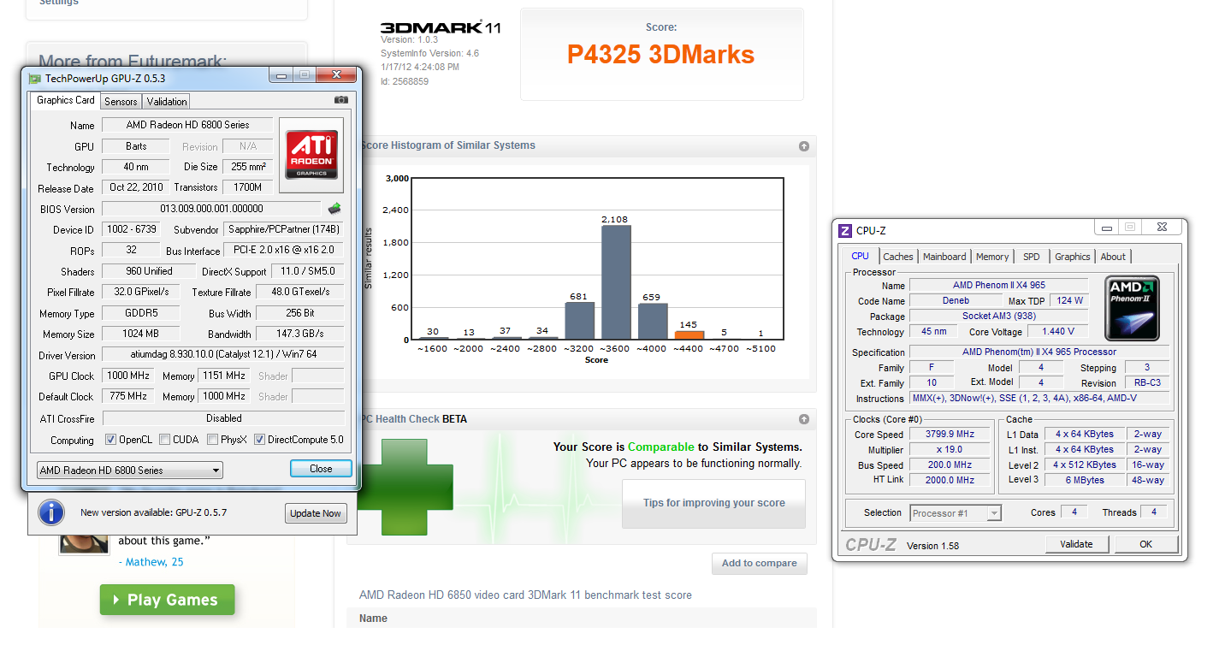The width and height of the screenshot is (1225, 657).
Task: Click the user avatar thumbnail beside the quote
Action: [x=84, y=544]
